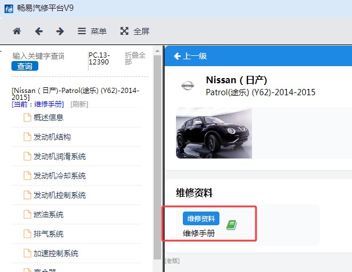Collapse all with 折叠全部
This screenshot has height=272, width=352.
click(135, 58)
